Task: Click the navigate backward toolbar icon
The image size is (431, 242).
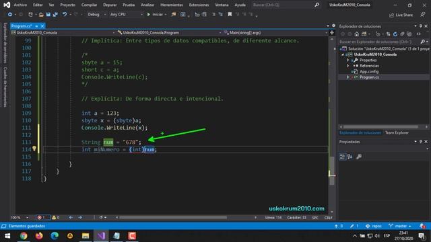Action: (x=9, y=14)
